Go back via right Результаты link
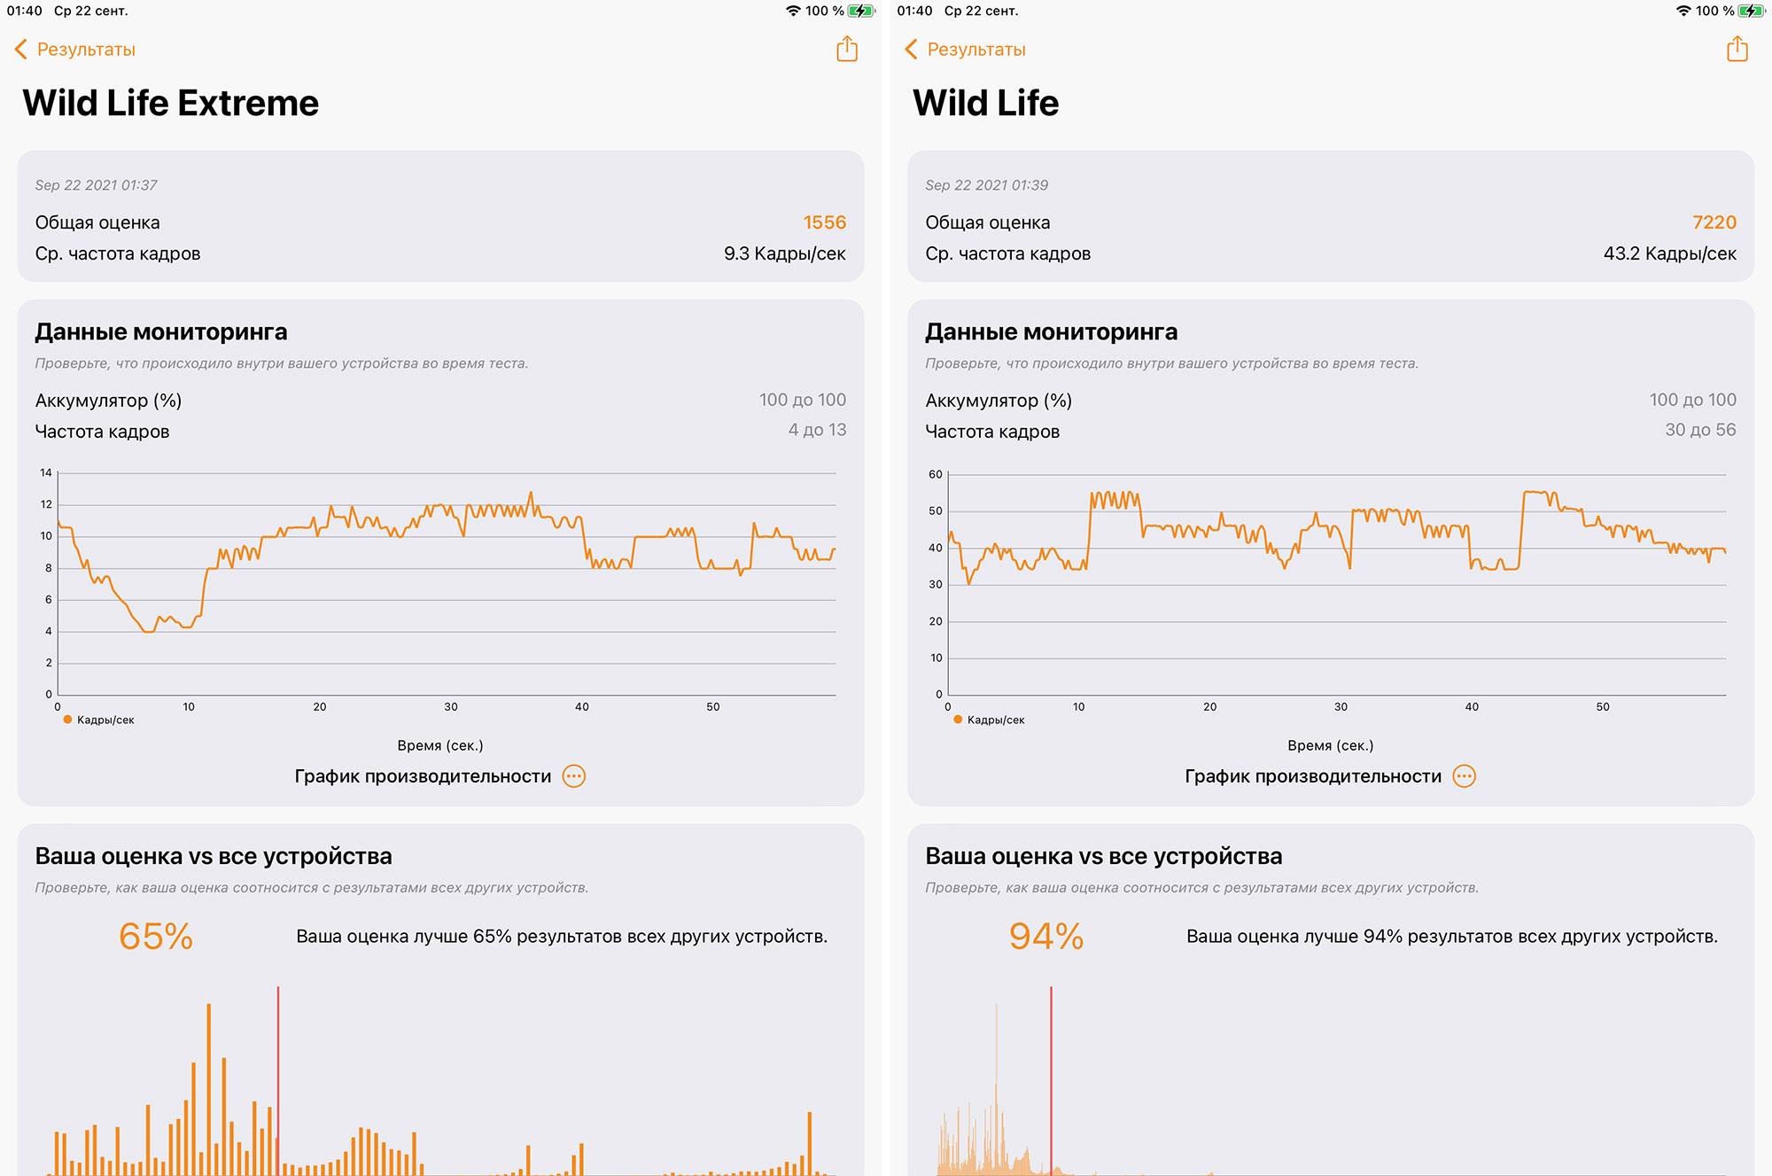 tap(976, 50)
